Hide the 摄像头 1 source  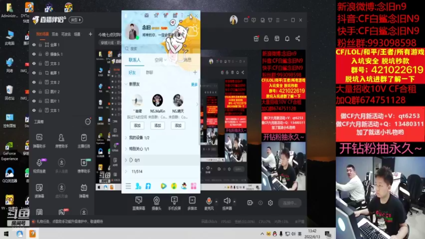tap(34, 54)
